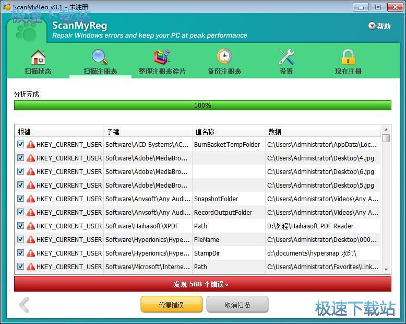Uncheck the Desktop\5.jpg entry checkbox
The width and height of the screenshot is (406, 324).
pyautogui.click(x=20, y=185)
